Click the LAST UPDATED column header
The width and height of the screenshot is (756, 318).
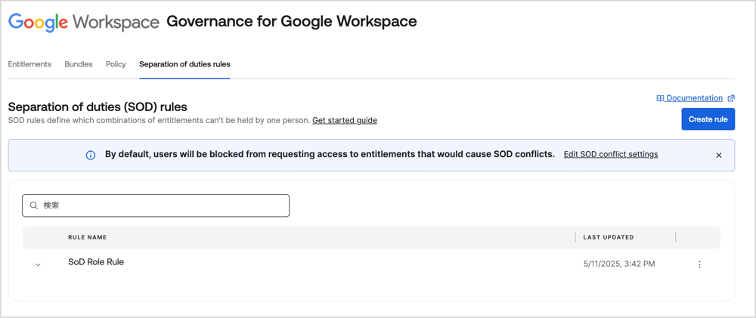click(x=609, y=237)
